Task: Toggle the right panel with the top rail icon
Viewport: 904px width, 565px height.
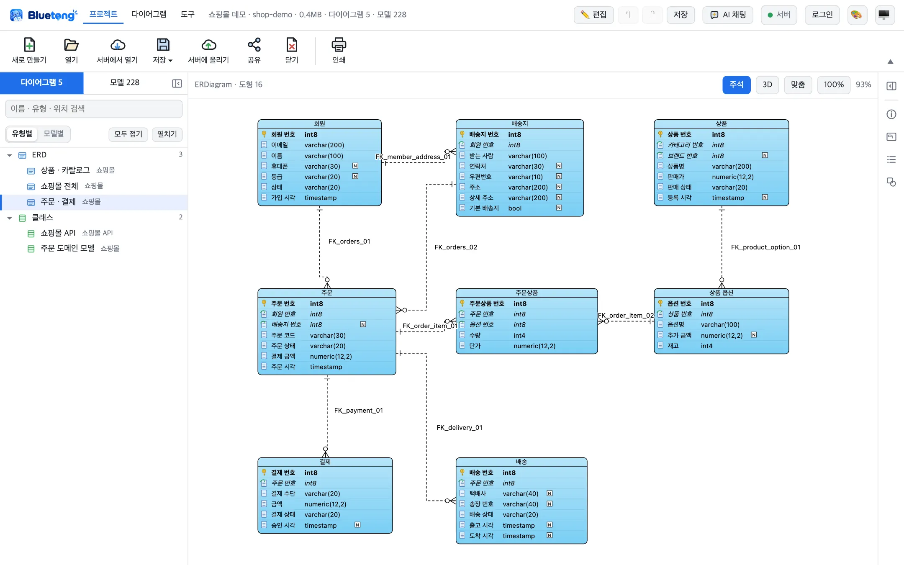Action: click(891, 86)
